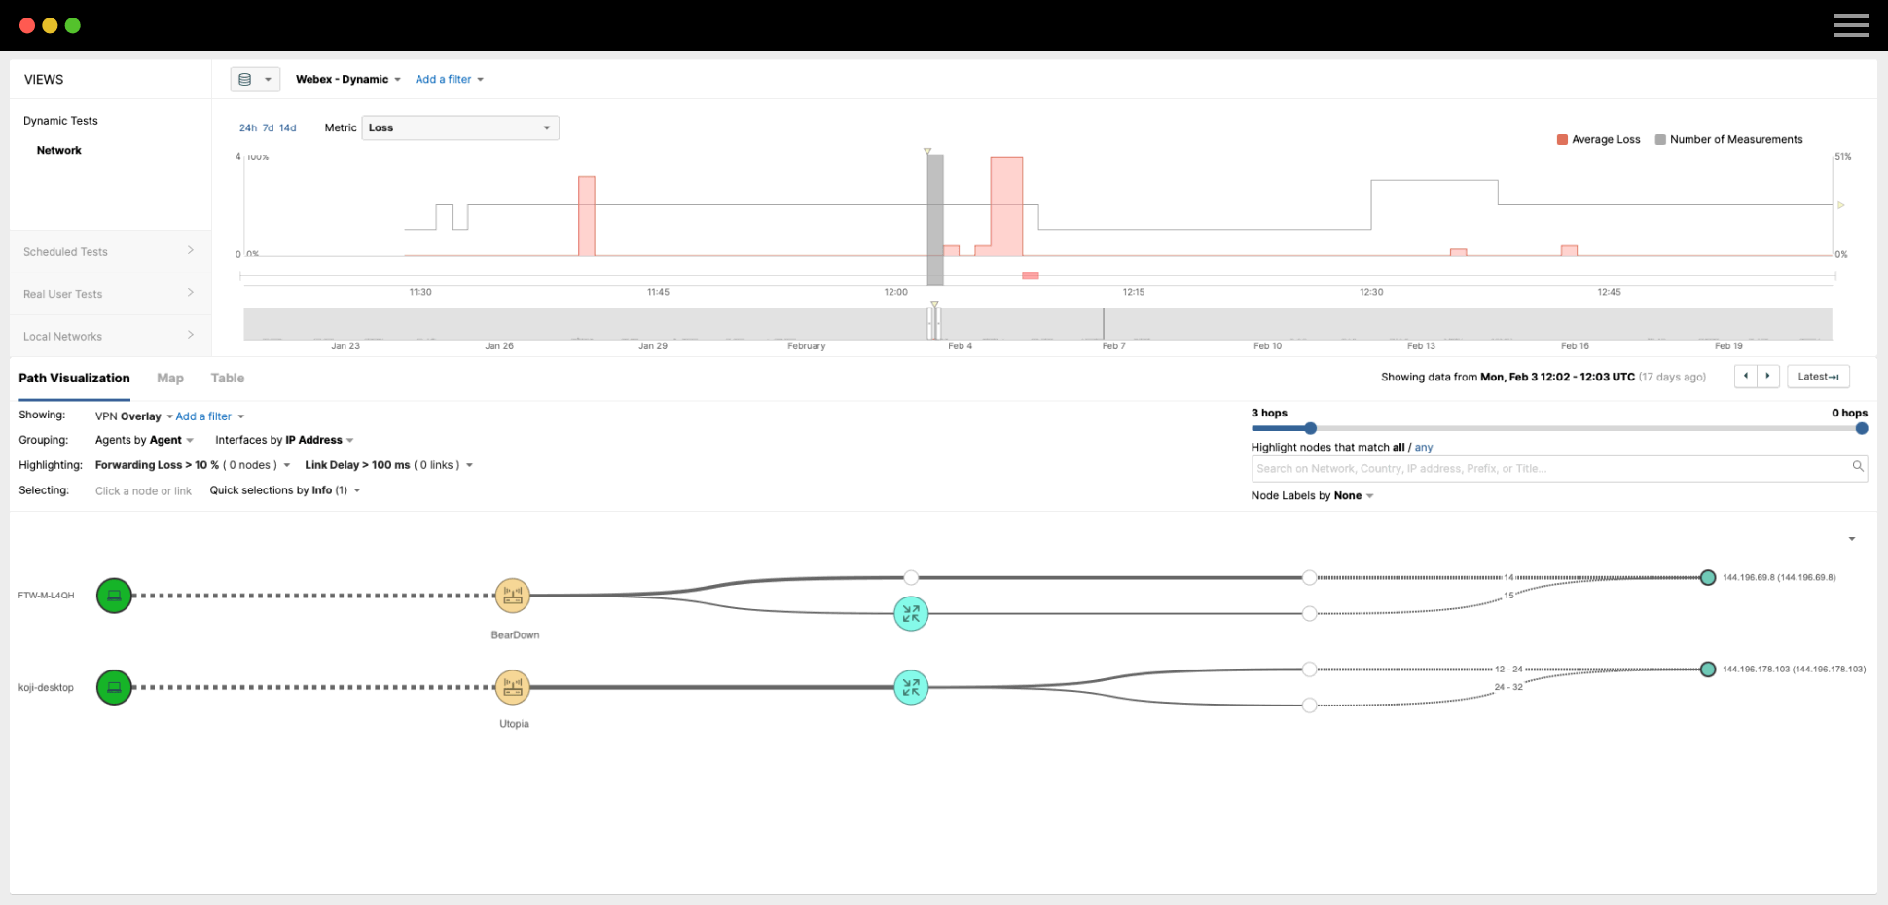
Task: Select the Utopia router node
Action: coord(513,687)
